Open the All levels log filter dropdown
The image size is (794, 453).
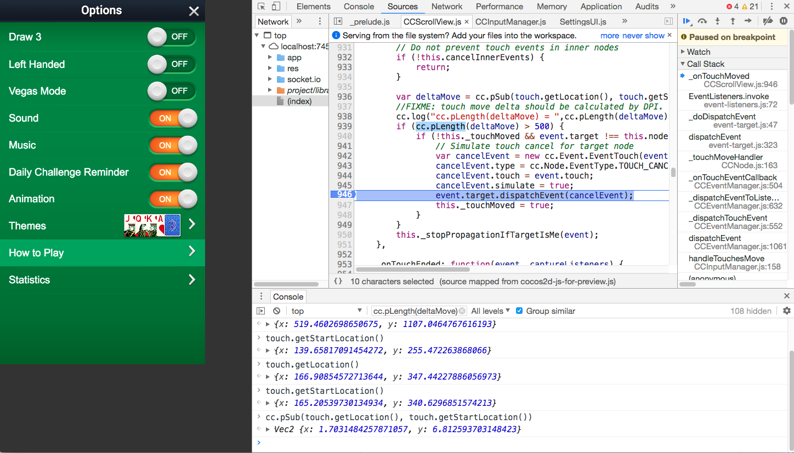[x=490, y=311]
